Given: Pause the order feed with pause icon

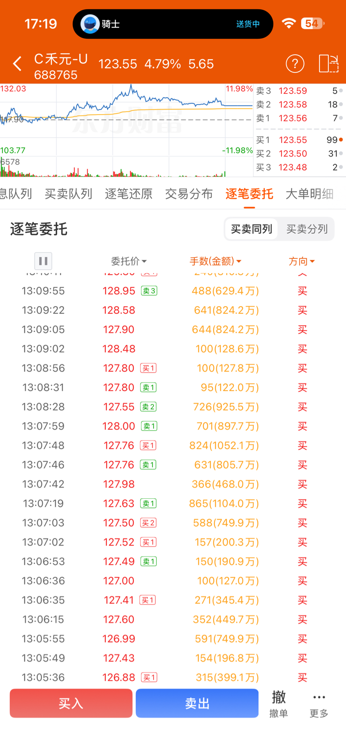Looking at the screenshot, I should click(x=43, y=261).
